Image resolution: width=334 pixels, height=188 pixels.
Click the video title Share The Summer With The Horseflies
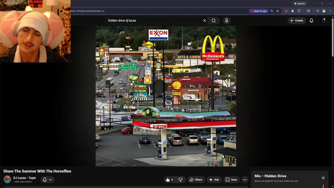point(37,171)
